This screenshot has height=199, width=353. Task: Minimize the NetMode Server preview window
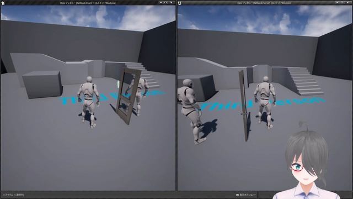337,2
